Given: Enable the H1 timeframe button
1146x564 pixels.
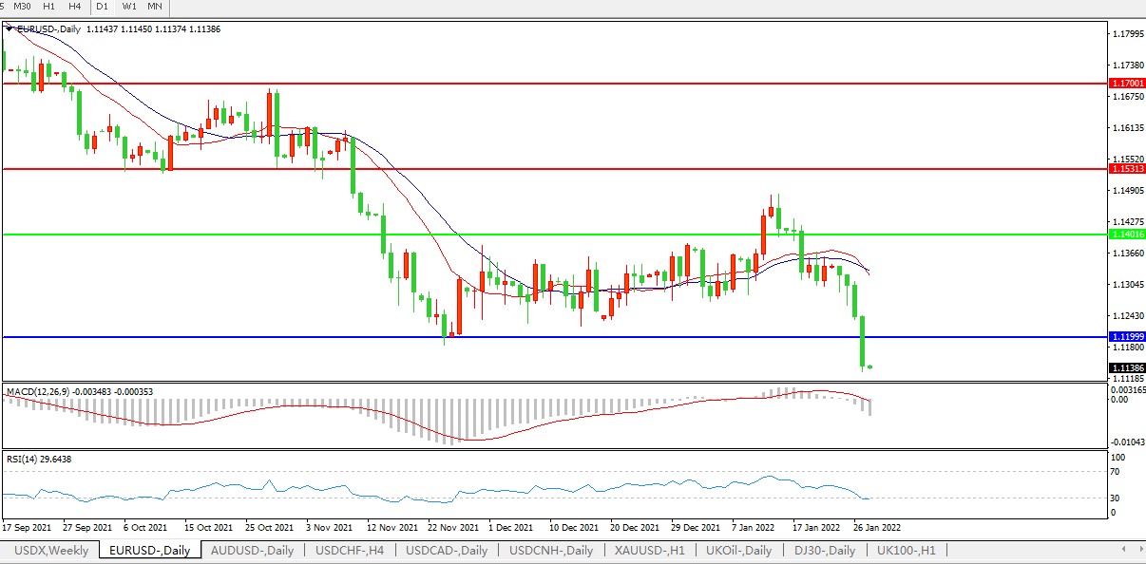Looking at the screenshot, I should click(x=48, y=7).
